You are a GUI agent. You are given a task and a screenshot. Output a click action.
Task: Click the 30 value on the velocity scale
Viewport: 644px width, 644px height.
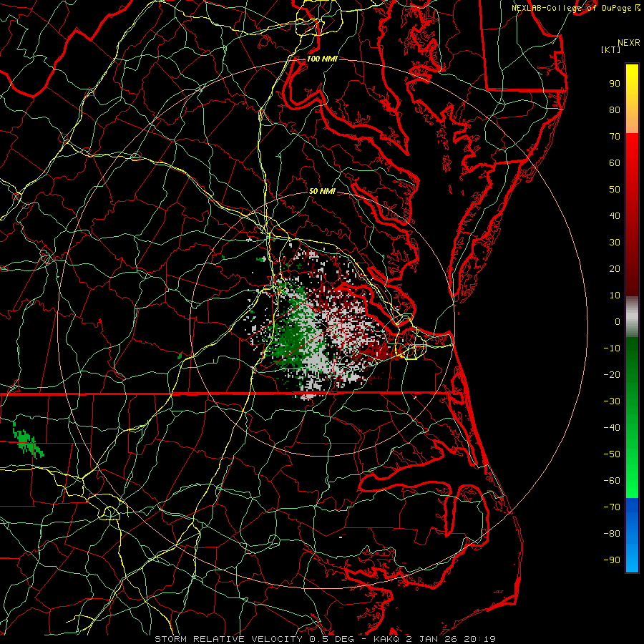coord(615,243)
